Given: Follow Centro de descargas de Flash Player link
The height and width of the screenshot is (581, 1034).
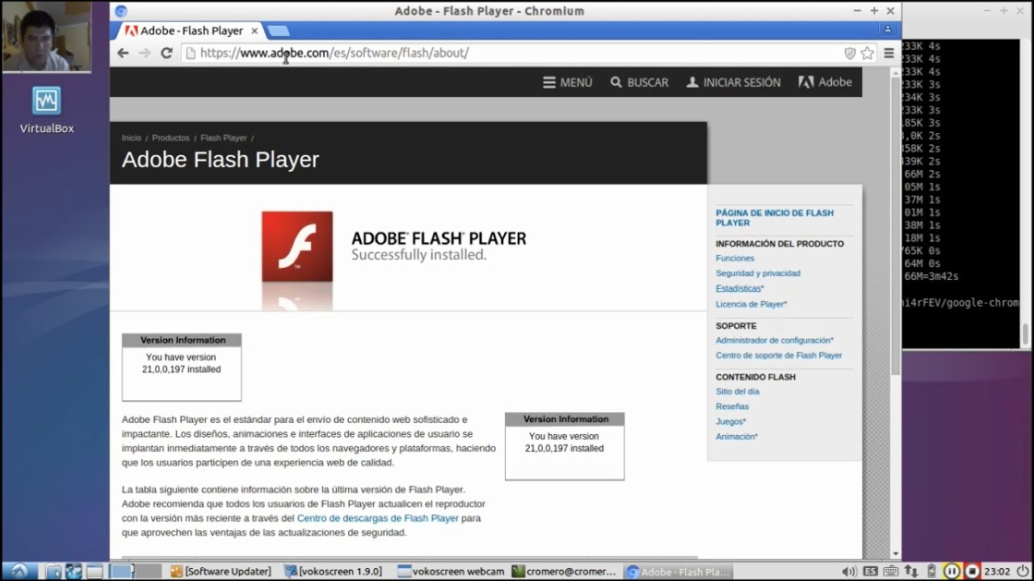Looking at the screenshot, I should [x=377, y=518].
